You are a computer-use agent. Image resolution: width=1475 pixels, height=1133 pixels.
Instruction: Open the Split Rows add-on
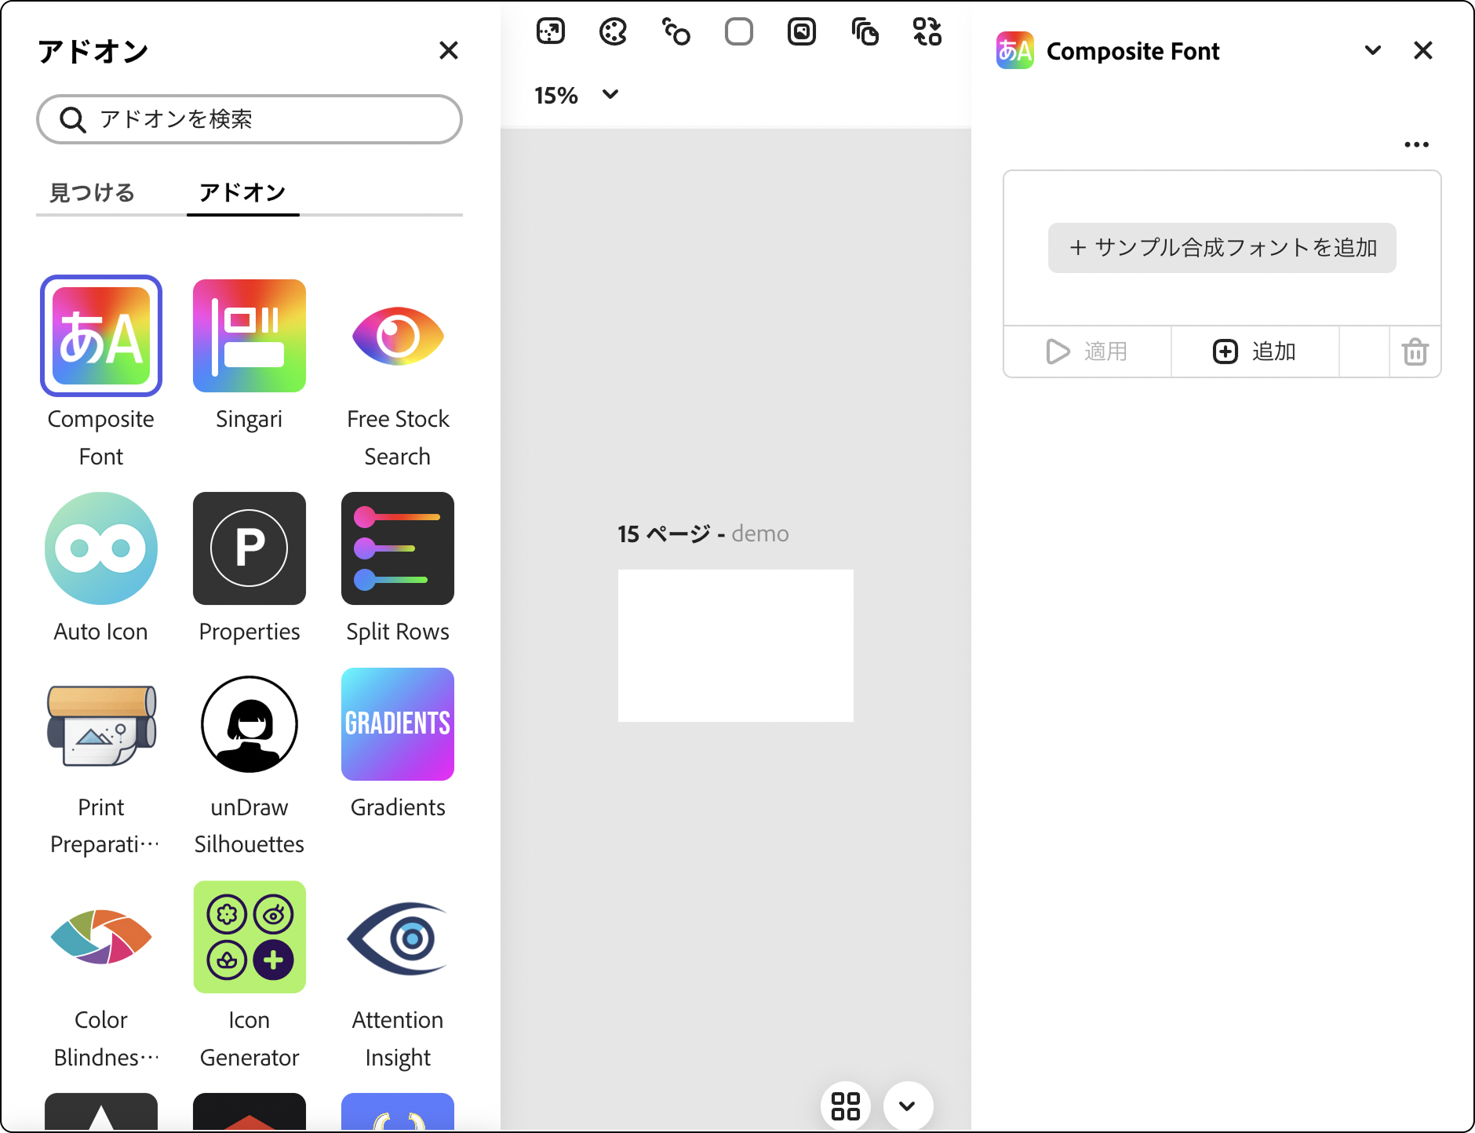397,548
